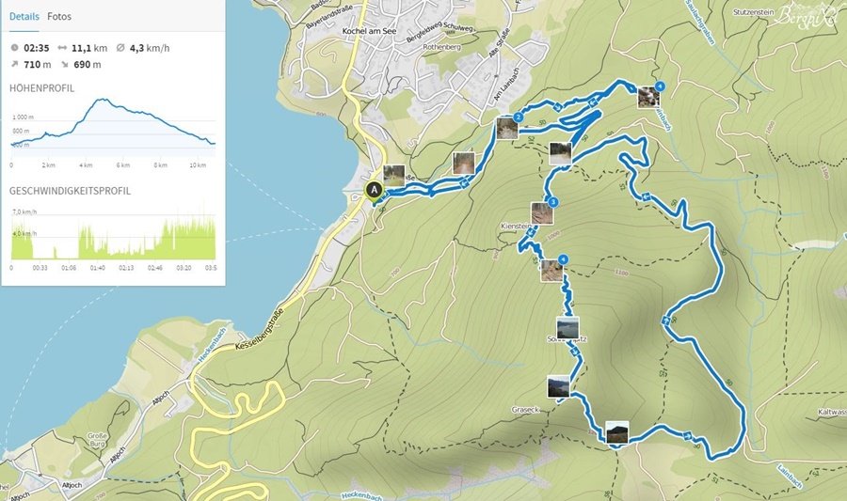Open the BergpiXel watermark logo

point(806,14)
